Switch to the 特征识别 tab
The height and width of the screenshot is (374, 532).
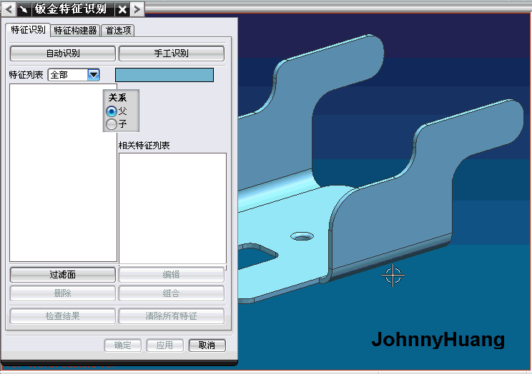28,30
